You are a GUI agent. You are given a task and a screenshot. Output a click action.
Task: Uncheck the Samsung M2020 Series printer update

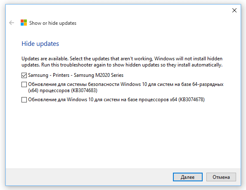(x=24, y=75)
